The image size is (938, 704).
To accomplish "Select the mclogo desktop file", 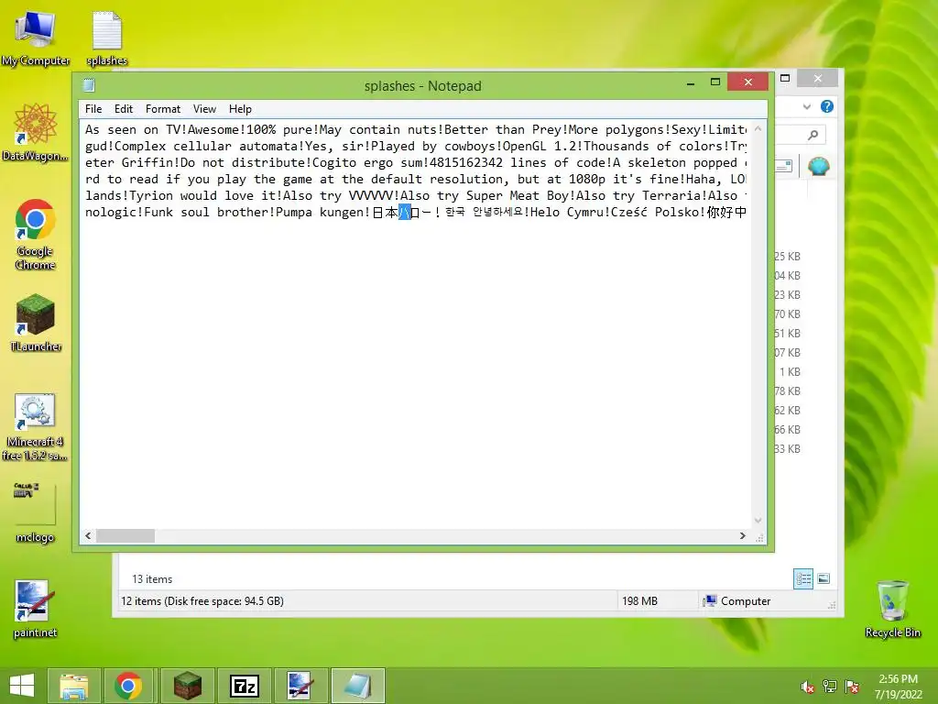I will [x=36, y=511].
